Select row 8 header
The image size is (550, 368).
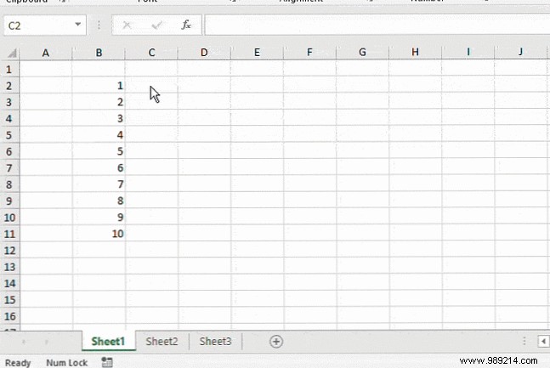[9, 184]
